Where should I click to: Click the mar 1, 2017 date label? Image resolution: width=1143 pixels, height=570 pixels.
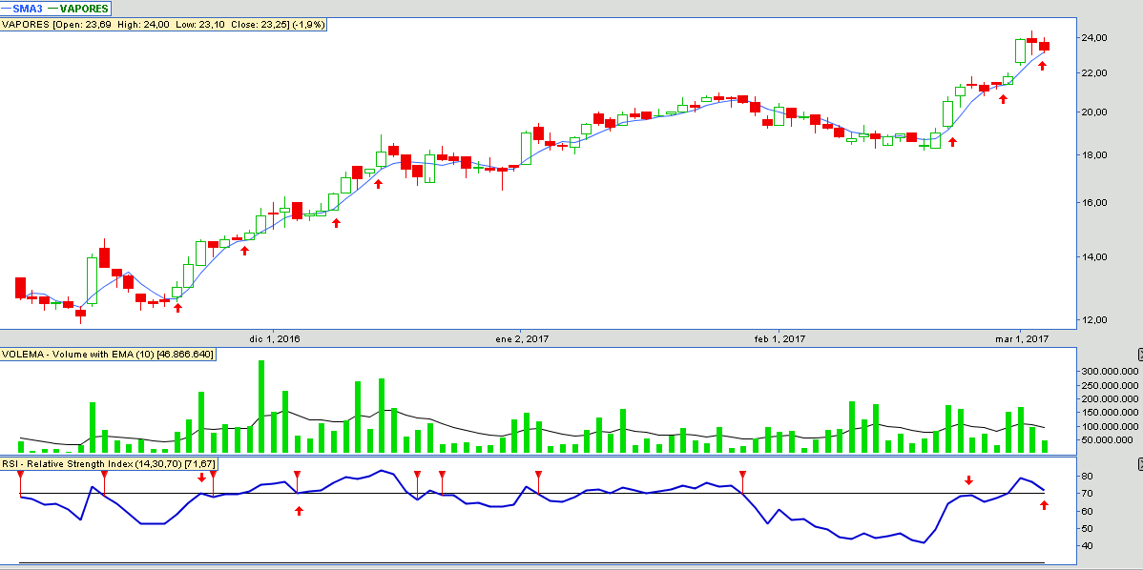tap(1022, 338)
